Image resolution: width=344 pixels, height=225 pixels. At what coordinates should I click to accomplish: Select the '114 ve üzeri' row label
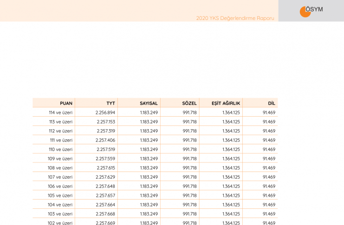coord(60,112)
